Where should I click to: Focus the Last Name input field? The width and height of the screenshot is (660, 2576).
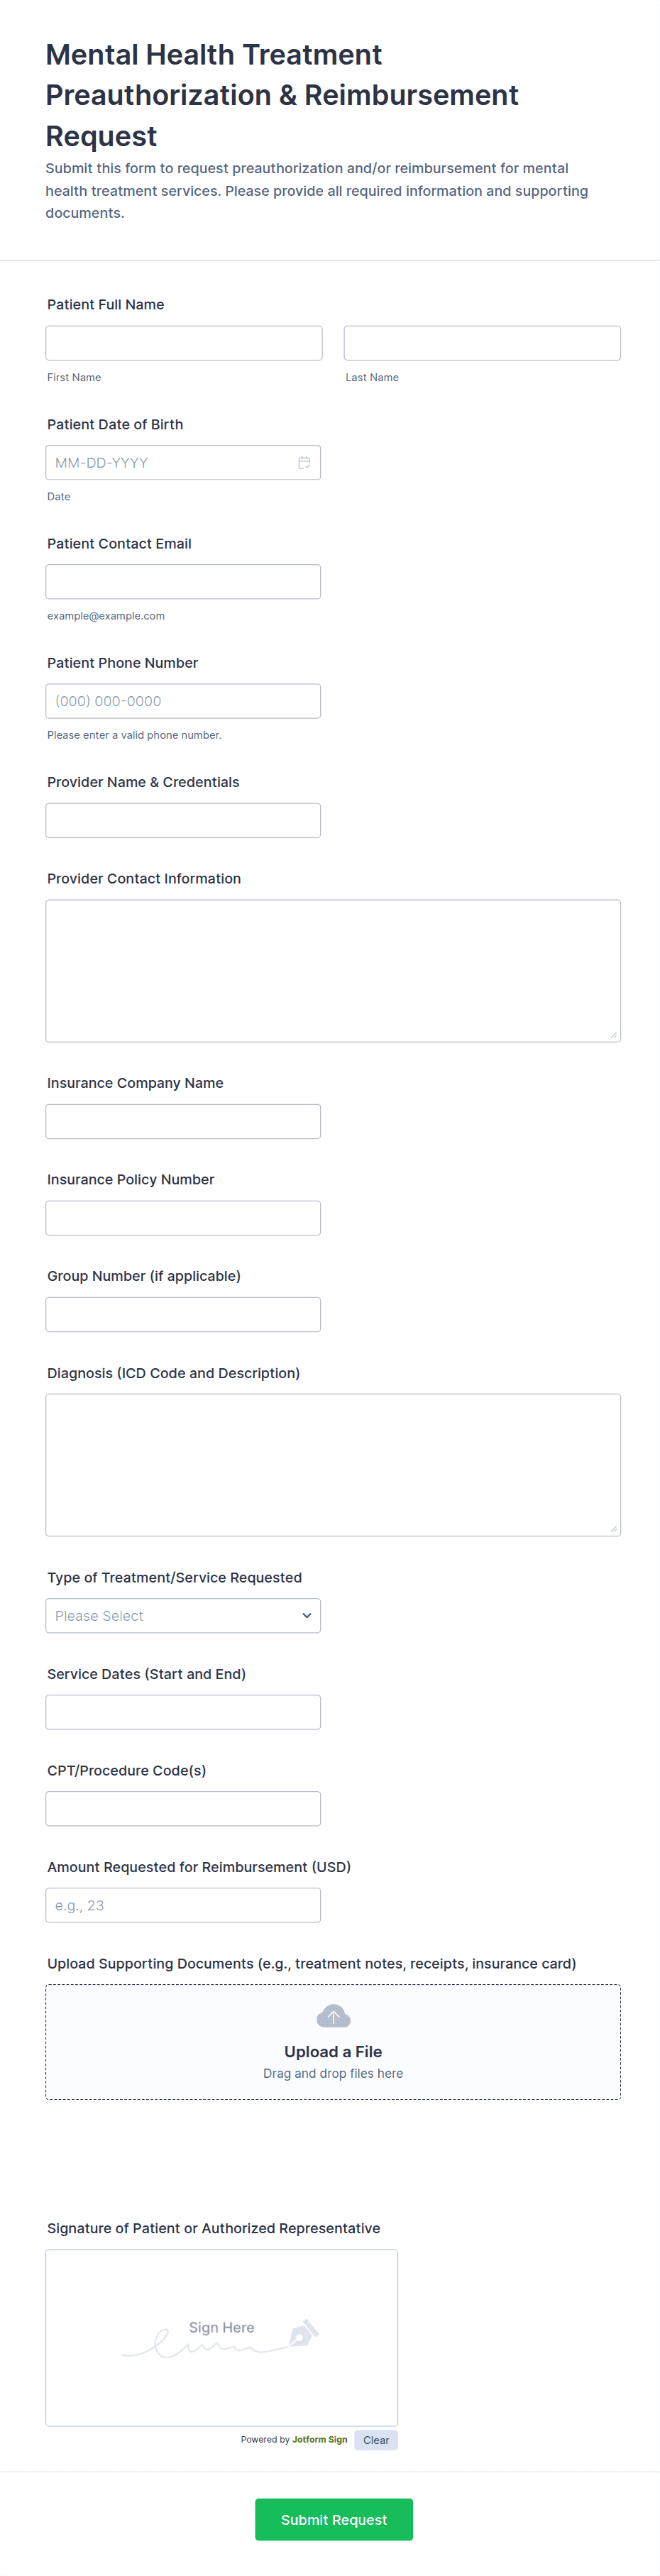click(482, 343)
